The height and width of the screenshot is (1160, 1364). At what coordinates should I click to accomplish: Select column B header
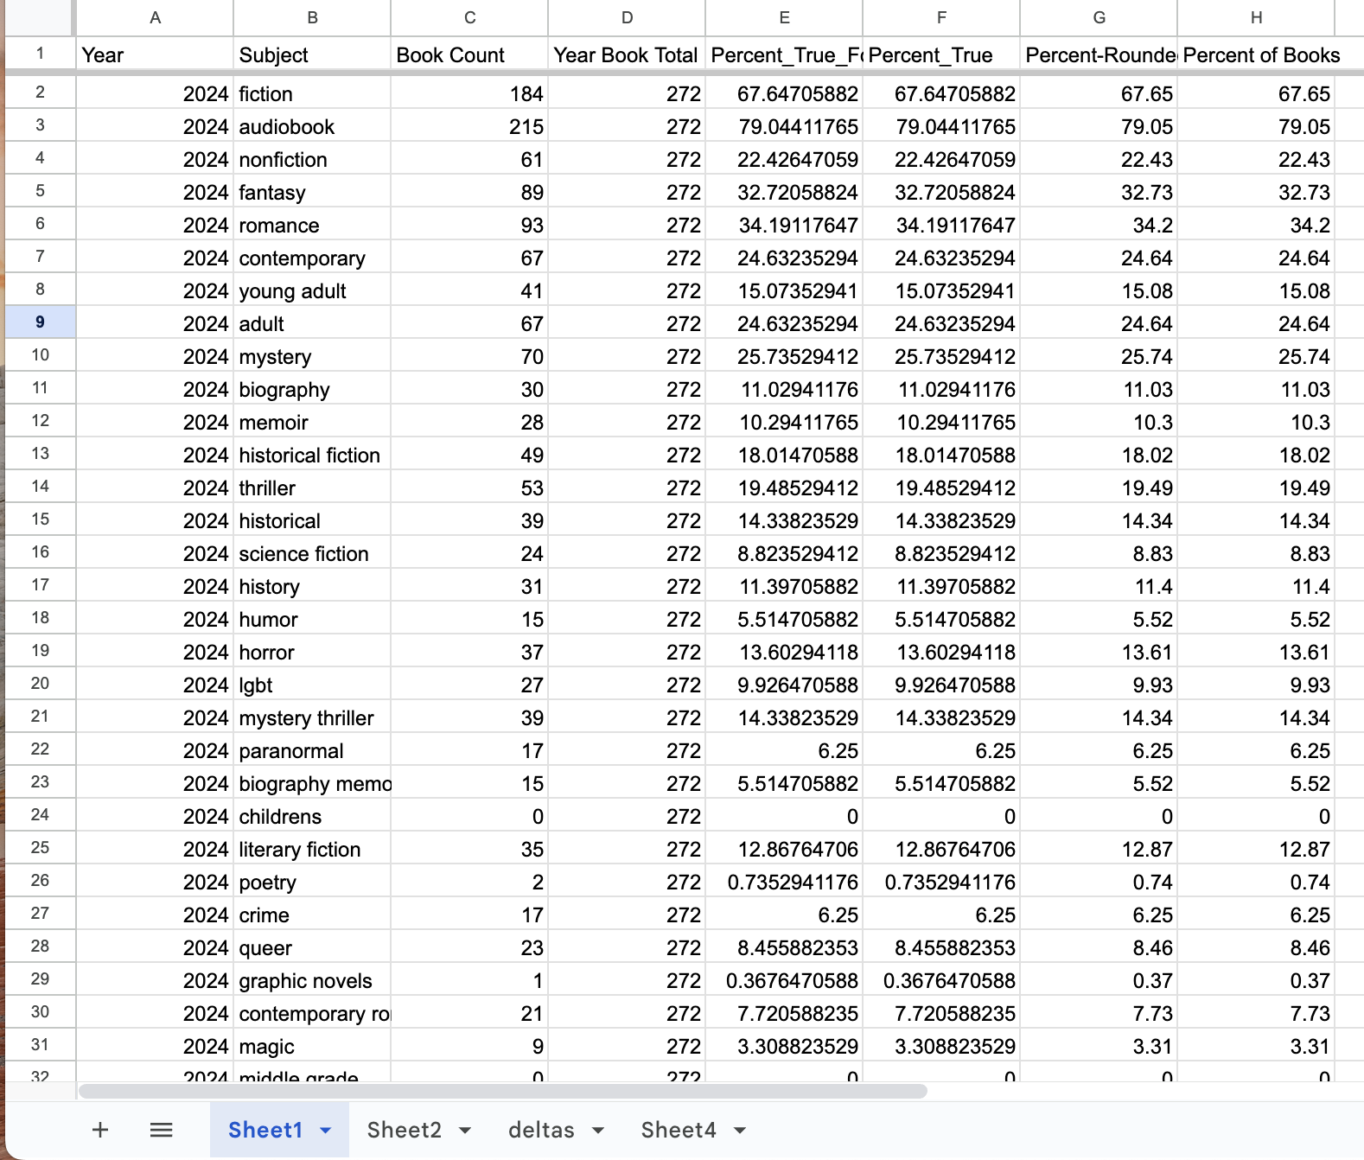pos(312,17)
